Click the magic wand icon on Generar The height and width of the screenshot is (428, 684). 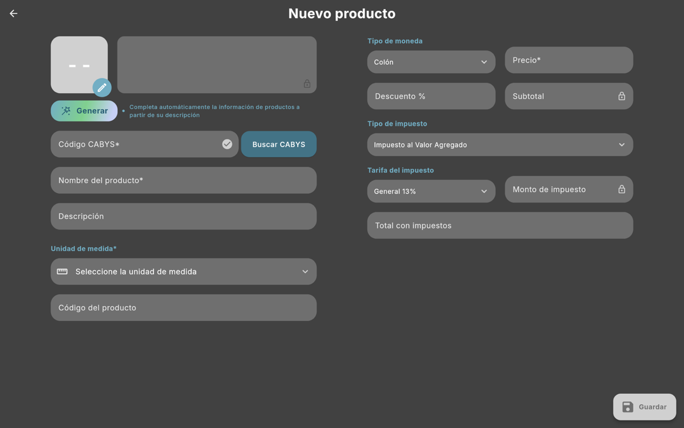coord(66,111)
